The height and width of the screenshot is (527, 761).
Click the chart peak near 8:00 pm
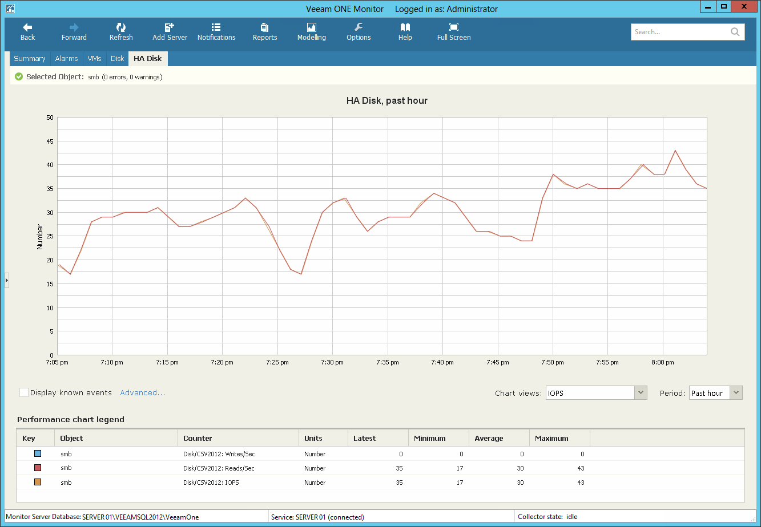coord(675,151)
